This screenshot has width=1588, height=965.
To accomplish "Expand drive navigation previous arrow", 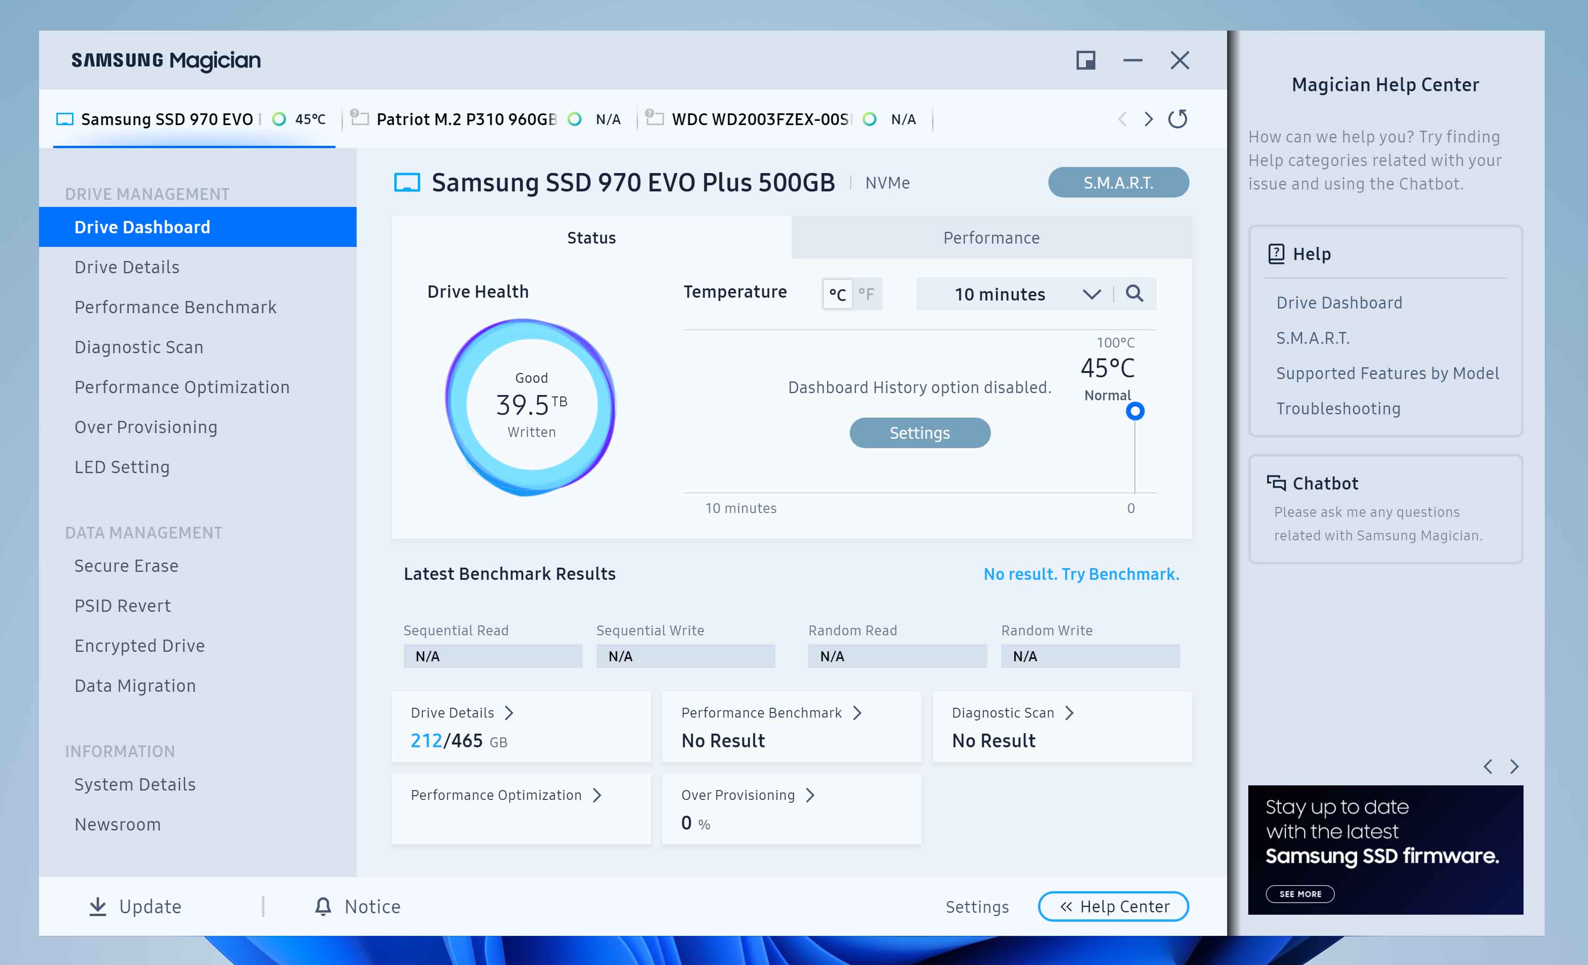I will [1122, 119].
